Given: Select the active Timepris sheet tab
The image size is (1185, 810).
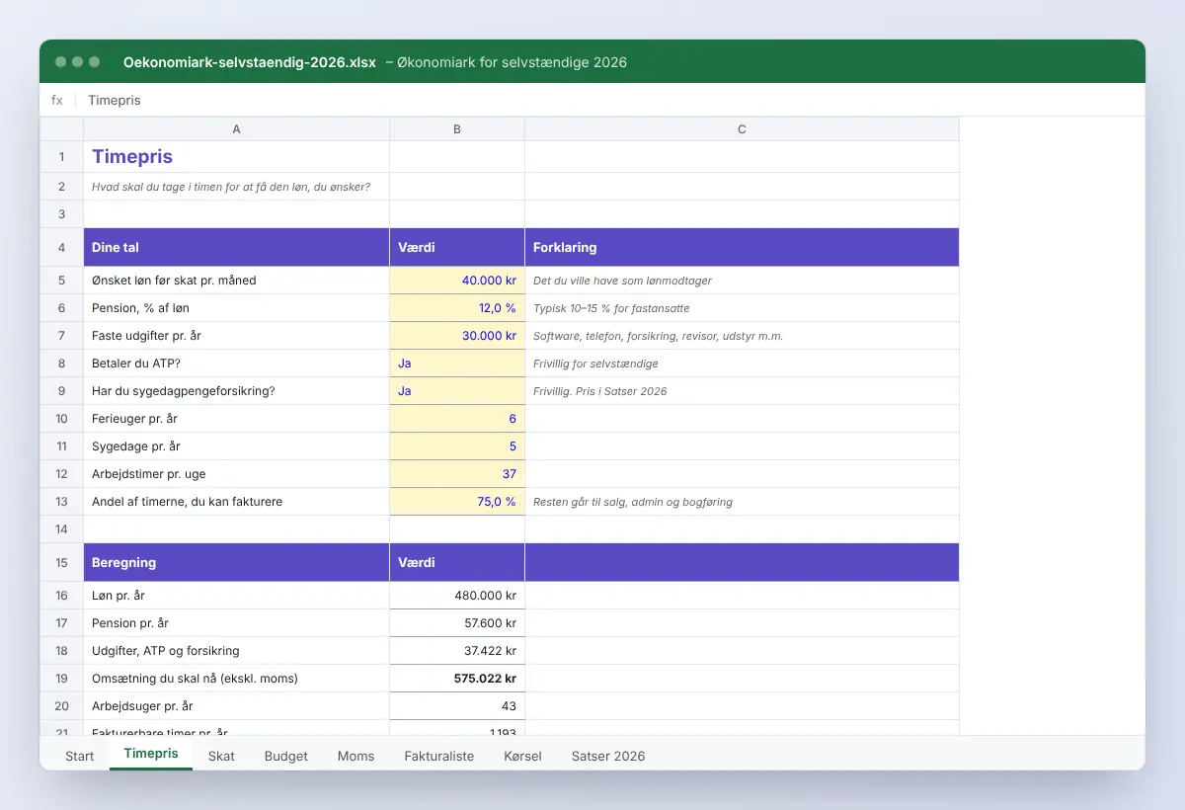Looking at the screenshot, I should tap(151, 754).
